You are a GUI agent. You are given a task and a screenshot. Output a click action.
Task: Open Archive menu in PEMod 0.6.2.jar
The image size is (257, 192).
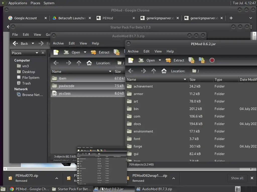tap(133, 51)
